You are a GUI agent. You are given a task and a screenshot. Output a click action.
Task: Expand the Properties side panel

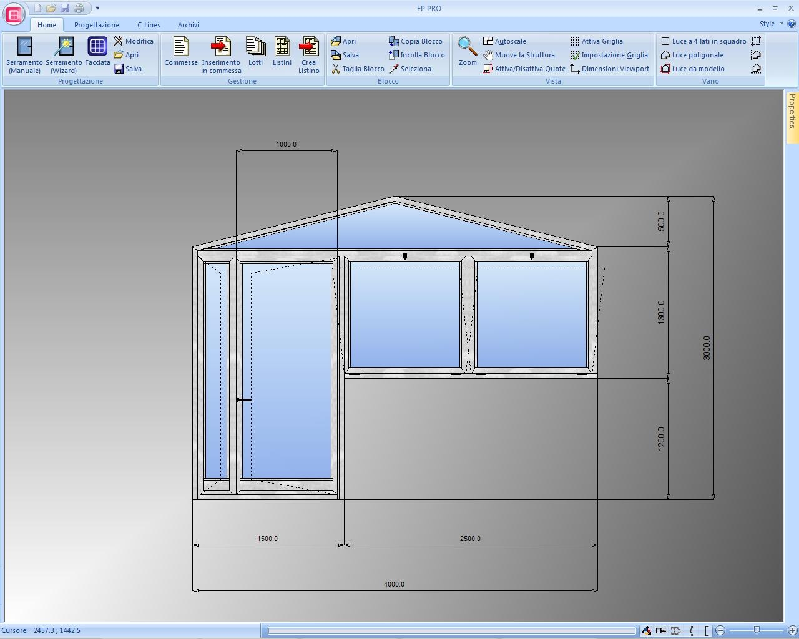[x=792, y=111]
